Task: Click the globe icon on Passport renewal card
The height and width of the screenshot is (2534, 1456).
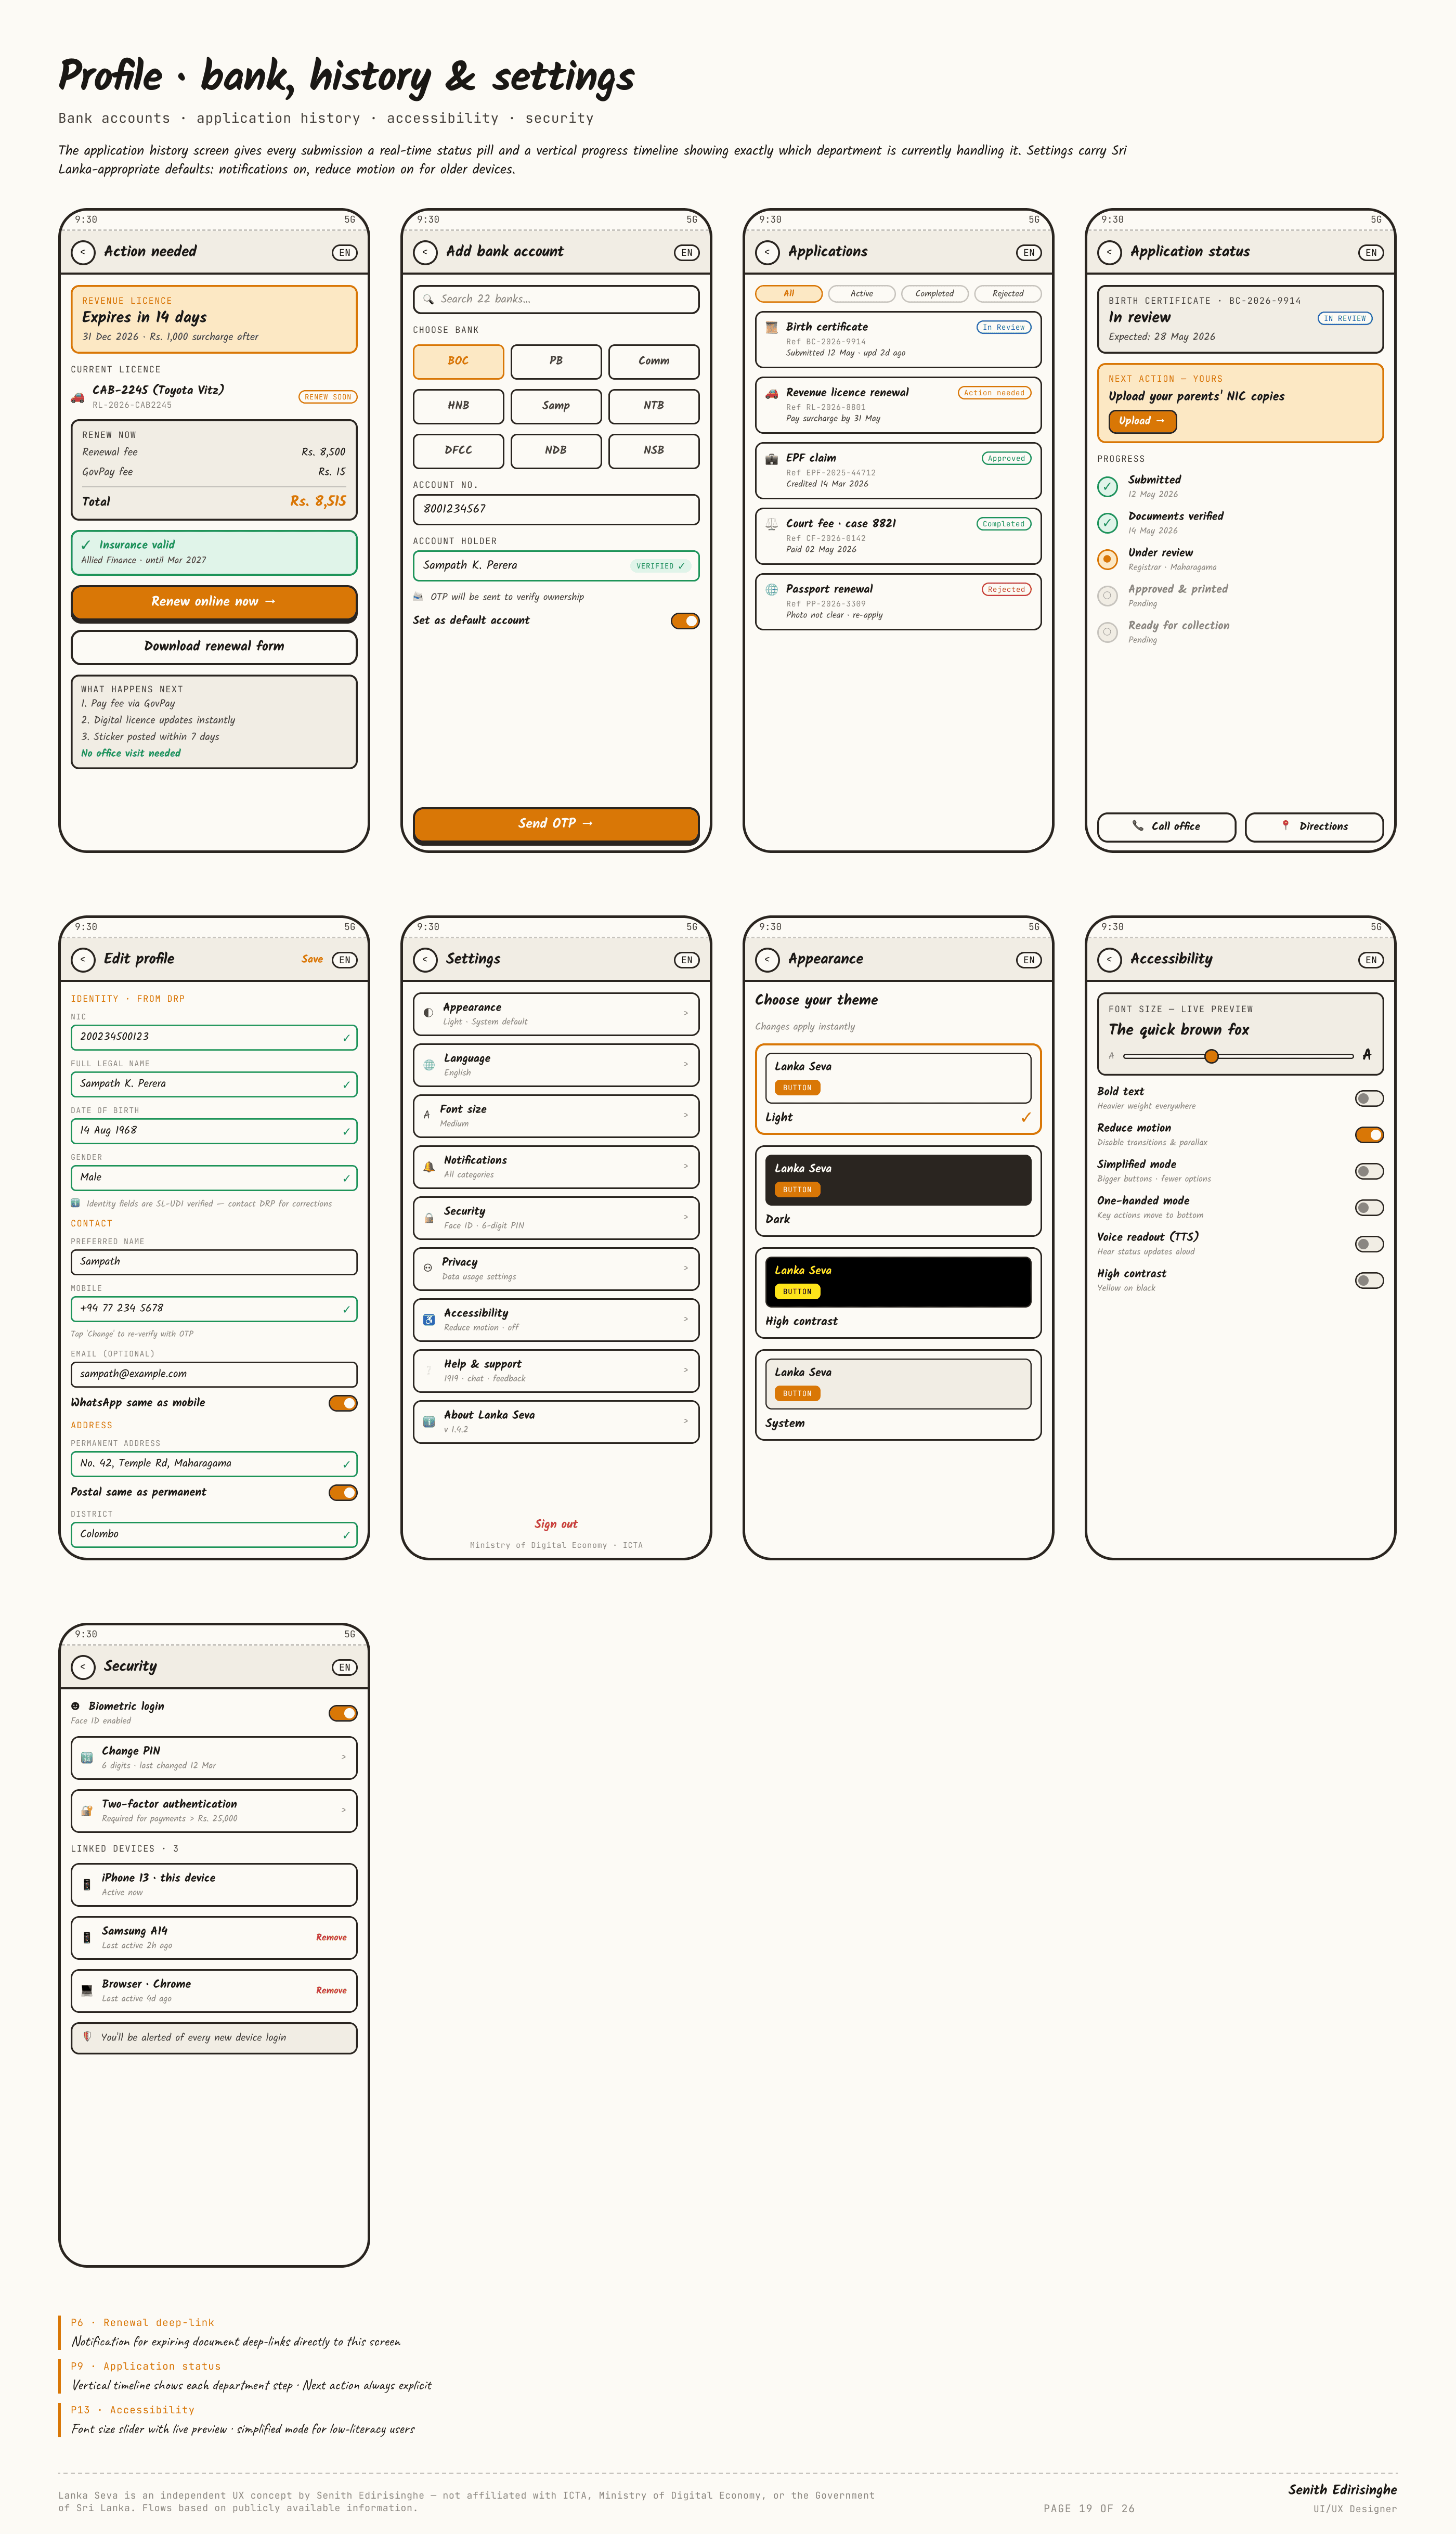Action: point(771,590)
